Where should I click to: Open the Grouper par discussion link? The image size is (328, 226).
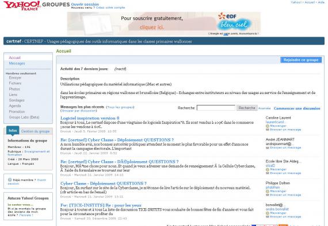coord(78,111)
